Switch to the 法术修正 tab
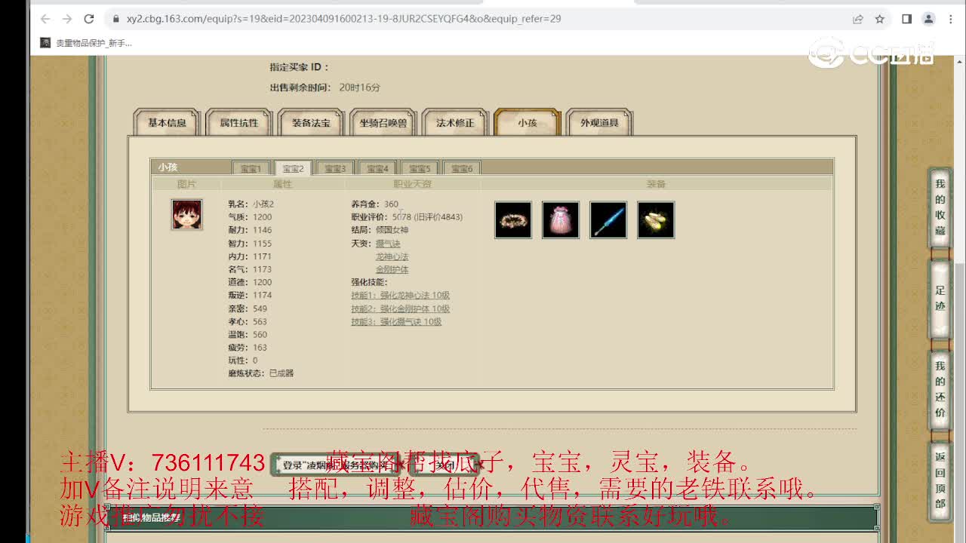This screenshot has width=966, height=543. pyautogui.click(x=455, y=122)
